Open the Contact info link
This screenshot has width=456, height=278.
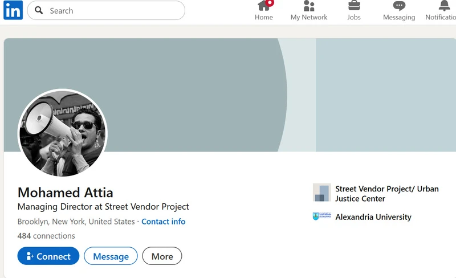pyautogui.click(x=163, y=222)
